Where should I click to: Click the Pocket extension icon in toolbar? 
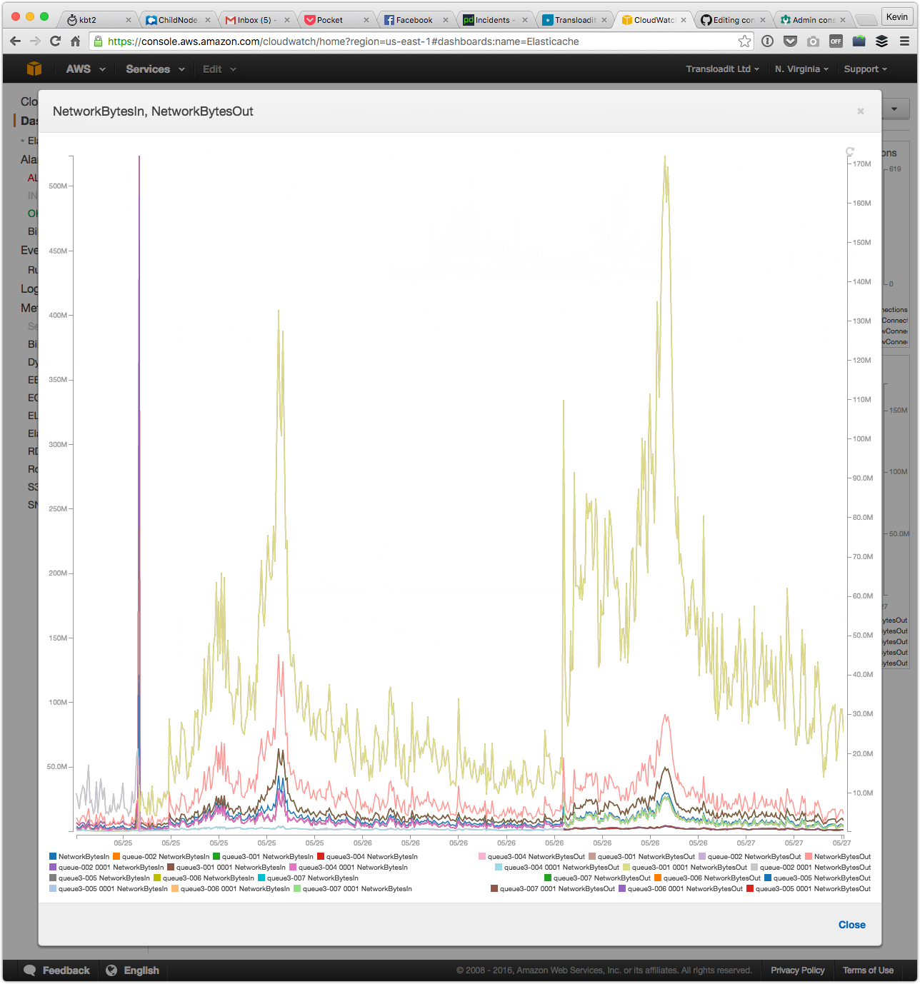[790, 41]
